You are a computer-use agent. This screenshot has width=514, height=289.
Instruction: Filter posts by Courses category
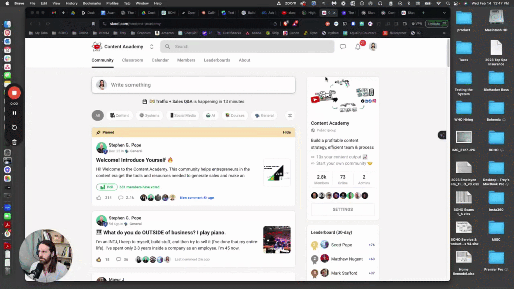(x=235, y=116)
